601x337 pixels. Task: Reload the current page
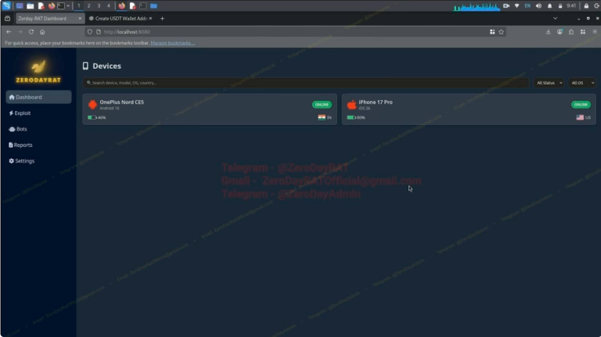pos(31,32)
